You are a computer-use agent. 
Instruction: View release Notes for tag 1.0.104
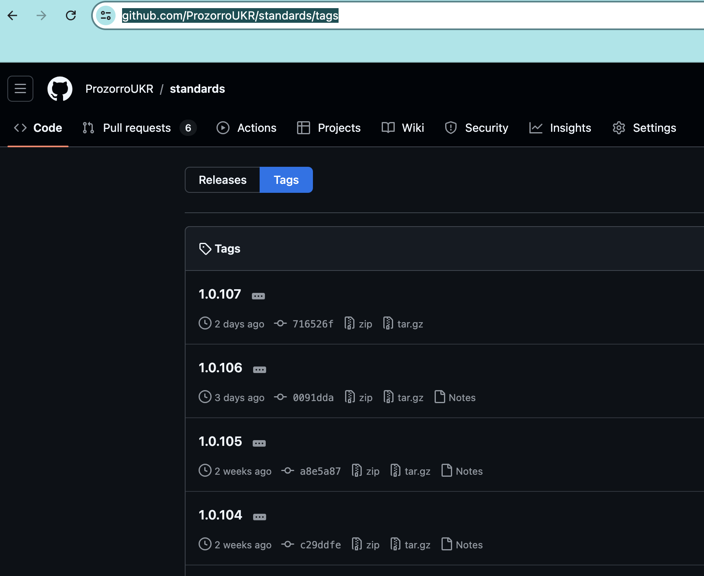click(462, 545)
